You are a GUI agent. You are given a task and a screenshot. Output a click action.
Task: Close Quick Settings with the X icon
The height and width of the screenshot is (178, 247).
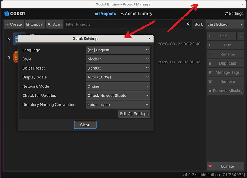150,39
